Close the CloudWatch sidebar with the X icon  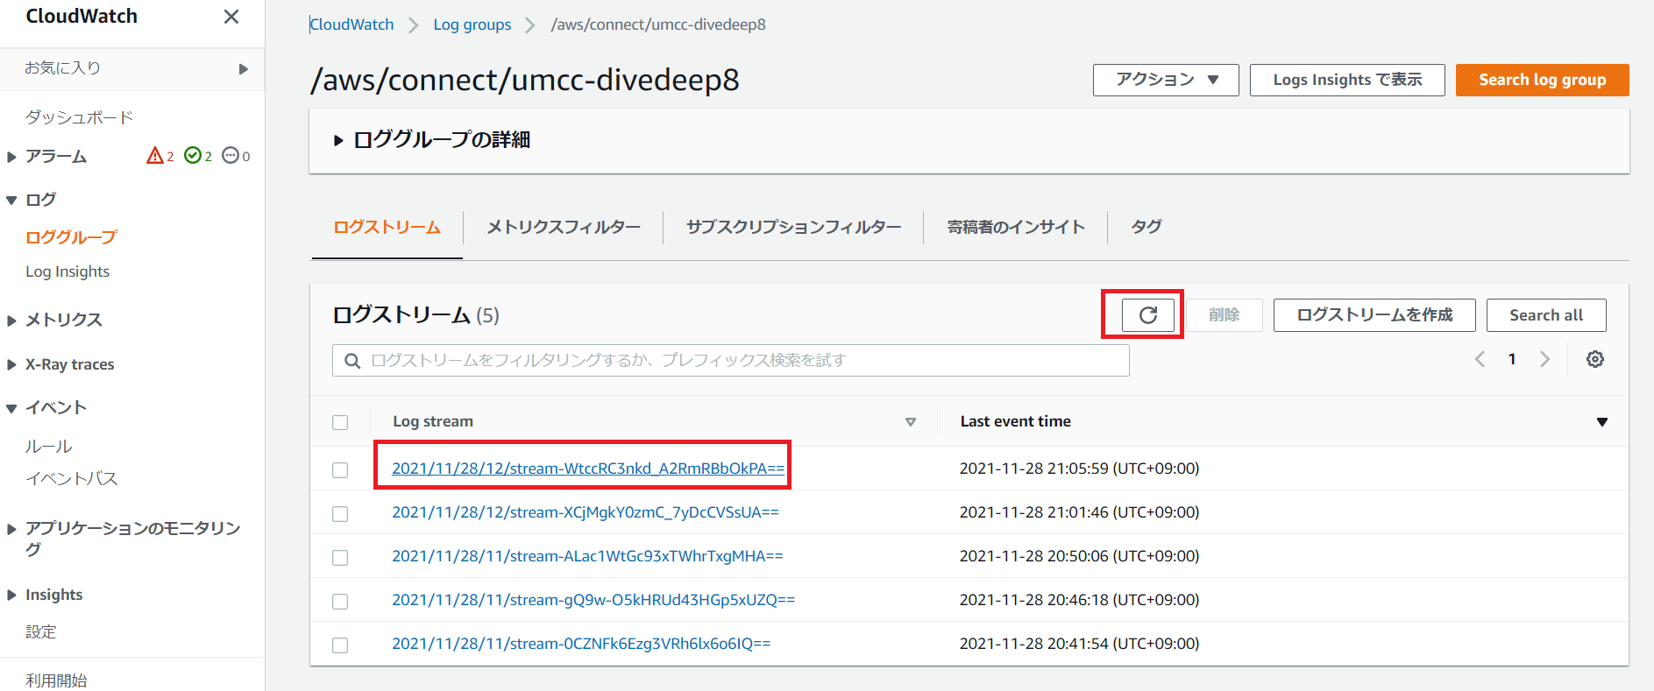click(x=231, y=17)
